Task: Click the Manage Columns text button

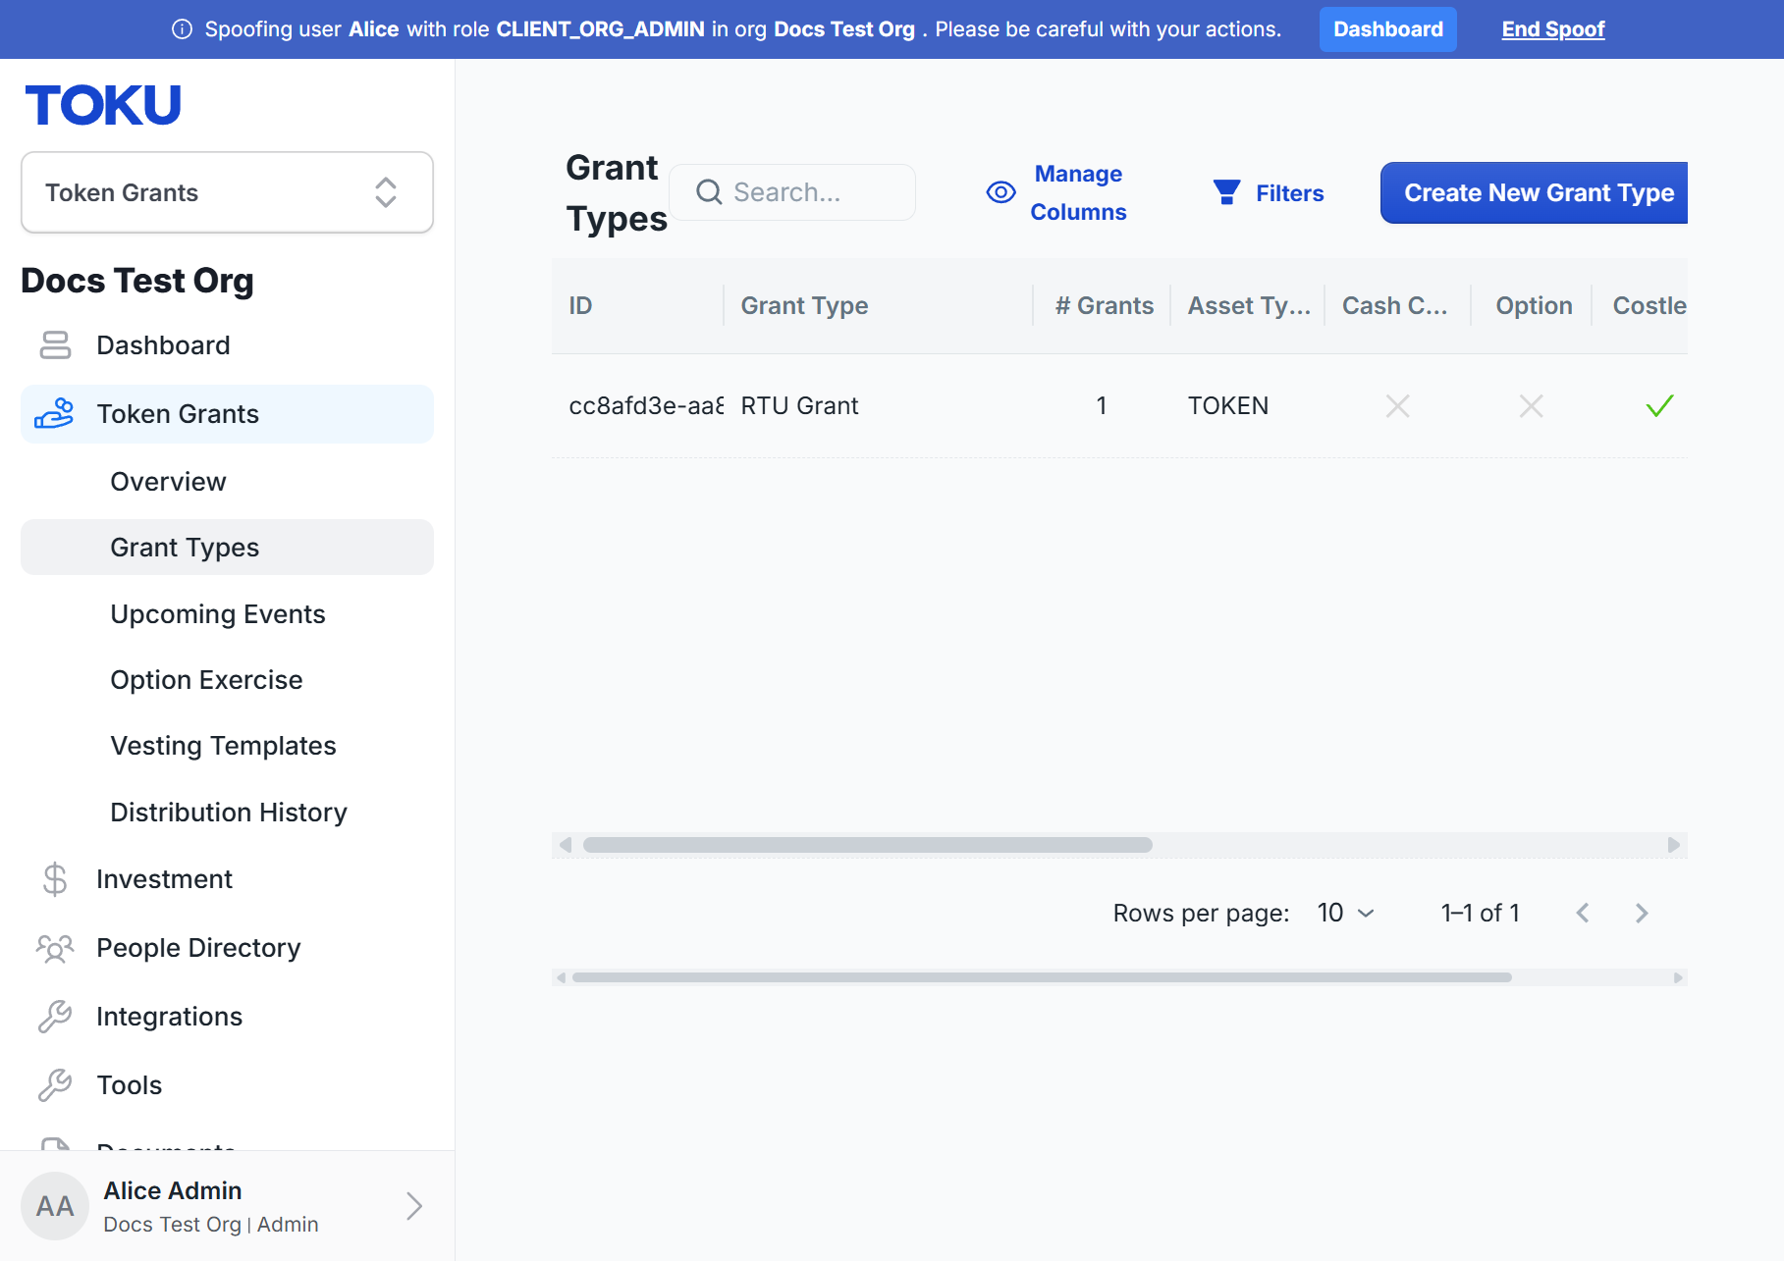Action: [x=1078, y=192]
